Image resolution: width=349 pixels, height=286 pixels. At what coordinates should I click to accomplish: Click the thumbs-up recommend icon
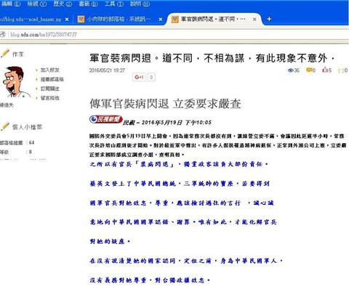point(325,70)
